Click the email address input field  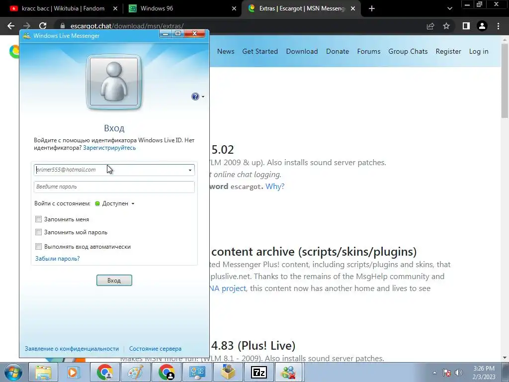(x=114, y=170)
